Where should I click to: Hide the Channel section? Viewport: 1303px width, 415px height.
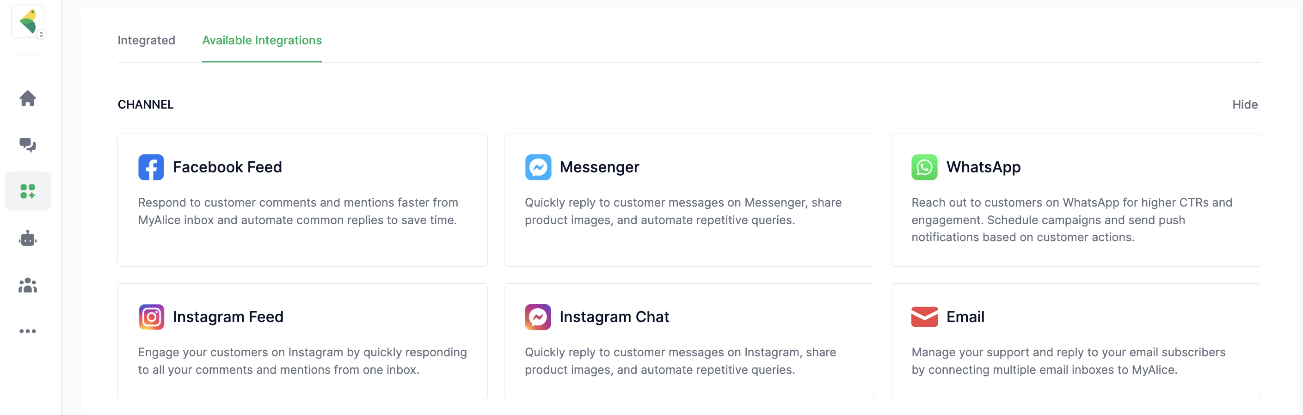click(x=1244, y=104)
